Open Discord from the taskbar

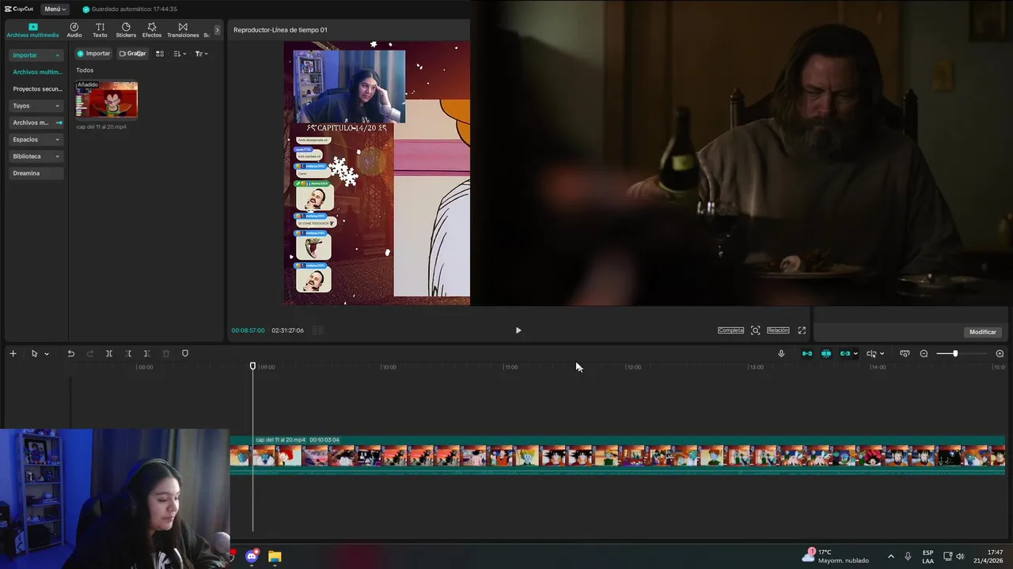(252, 556)
